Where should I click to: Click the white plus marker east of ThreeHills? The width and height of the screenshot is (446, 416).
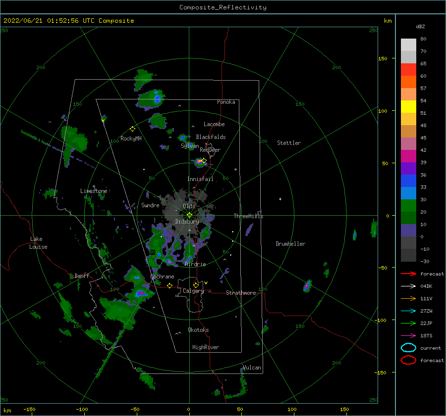click(280, 199)
